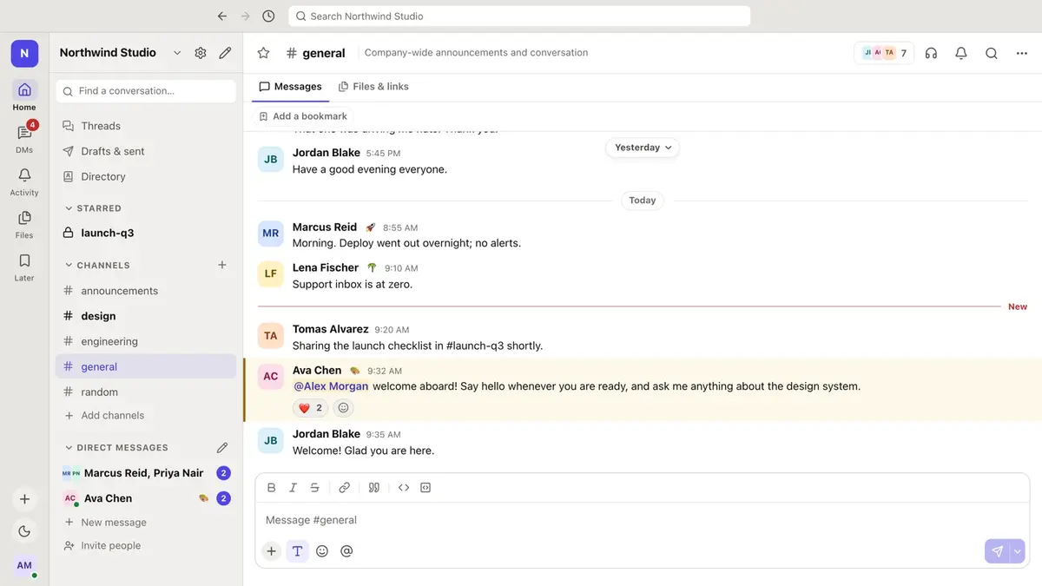Viewport: 1042px width, 586px height.
Task: Open the engineering channel
Action: coord(146,341)
